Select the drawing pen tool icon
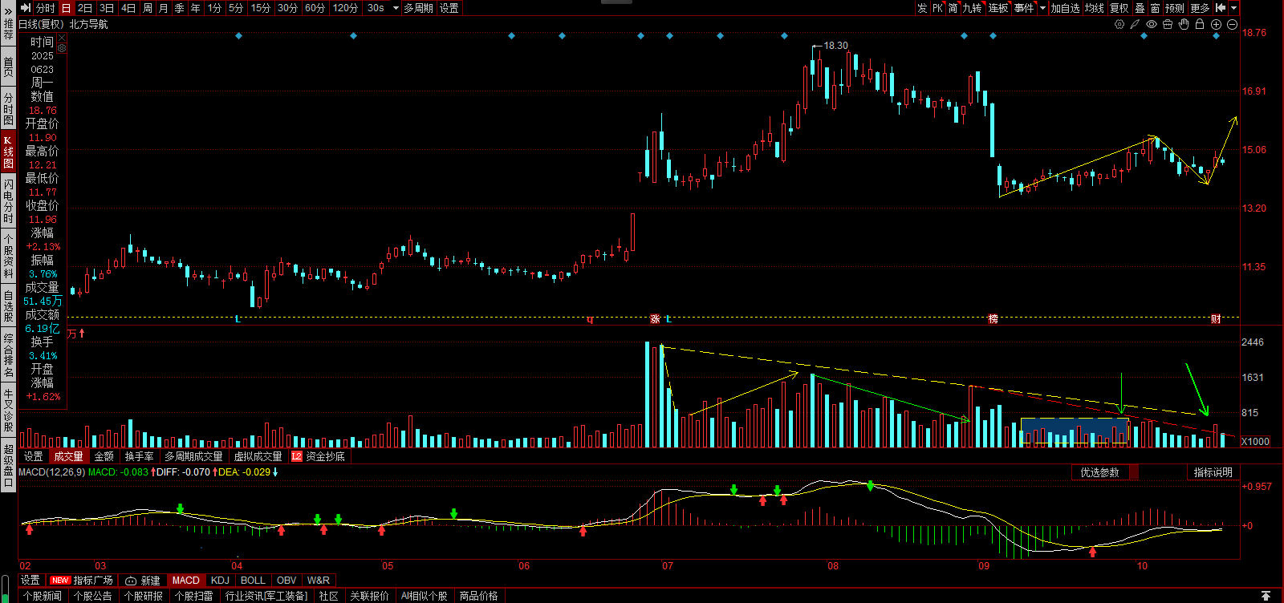This screenshot has height=603, width=1284. pyautogui.click(x=1135, y=24)
